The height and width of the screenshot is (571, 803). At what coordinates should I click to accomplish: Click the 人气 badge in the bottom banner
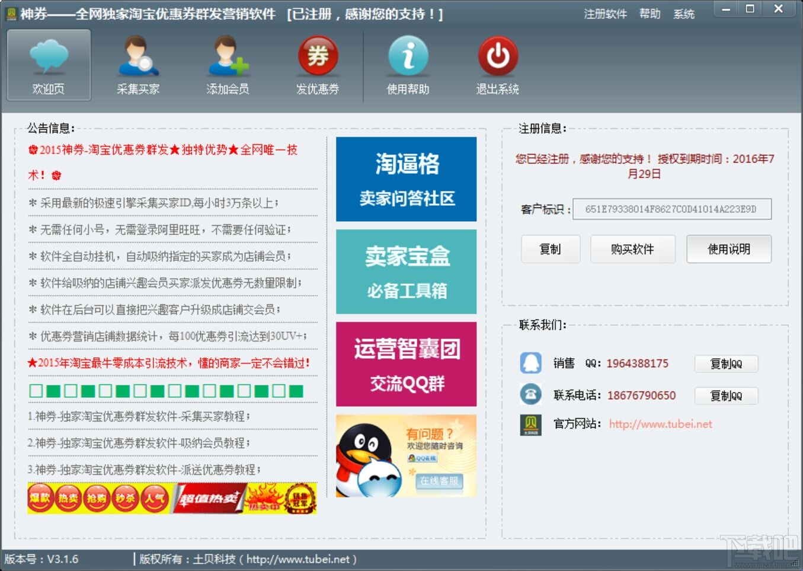pos(154,498)
